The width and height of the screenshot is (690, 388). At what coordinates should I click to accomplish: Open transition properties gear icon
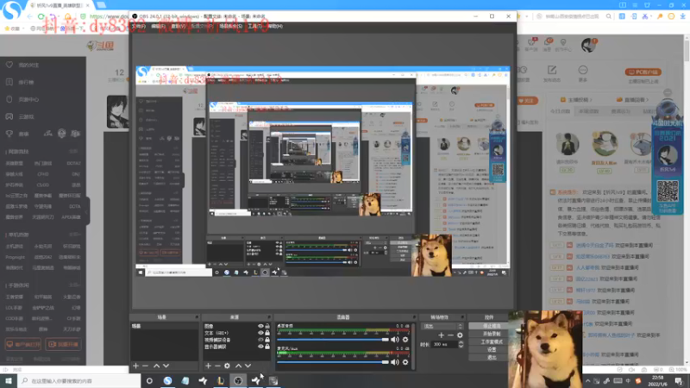pyautogui.click(x=460, y=335)
